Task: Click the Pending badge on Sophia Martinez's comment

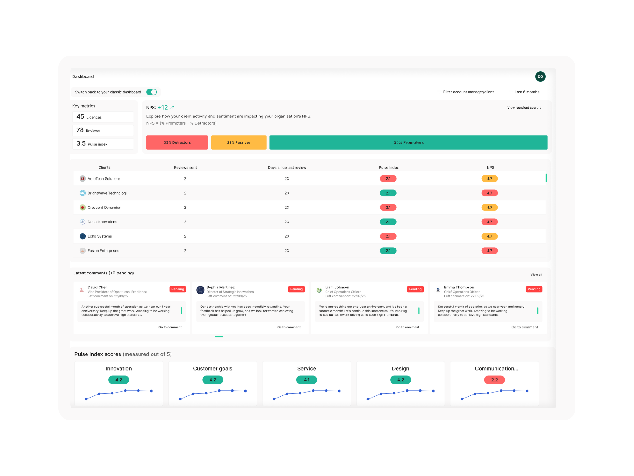Action: (x=296, y=289)
